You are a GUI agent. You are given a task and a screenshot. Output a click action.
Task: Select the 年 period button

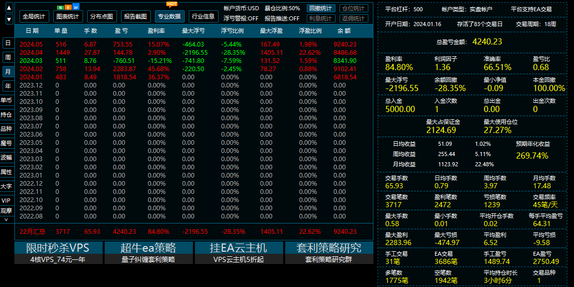coord(8,86)
